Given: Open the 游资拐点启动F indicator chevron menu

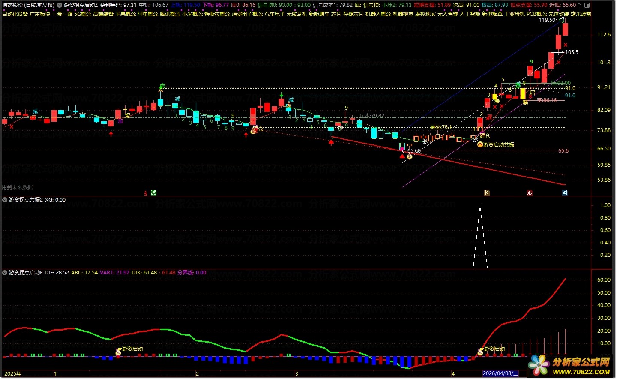Looking at the screenshot, I should click(x=5, y=273).
